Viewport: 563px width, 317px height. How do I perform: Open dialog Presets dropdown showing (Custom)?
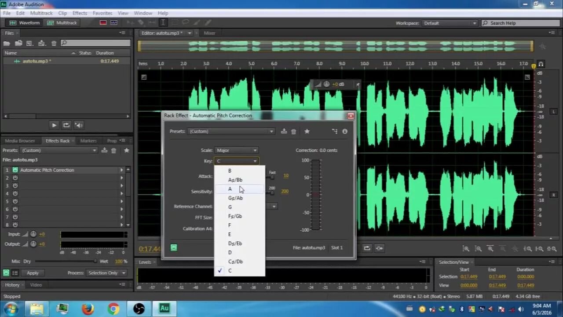232,131
